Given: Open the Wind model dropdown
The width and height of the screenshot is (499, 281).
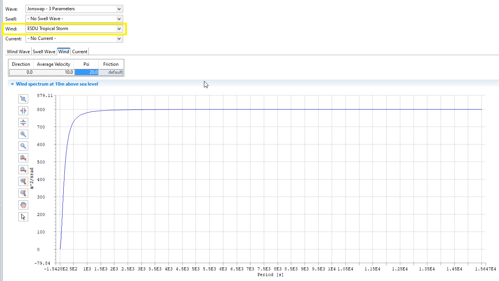Looking at the screenshot, I should 119,29.
